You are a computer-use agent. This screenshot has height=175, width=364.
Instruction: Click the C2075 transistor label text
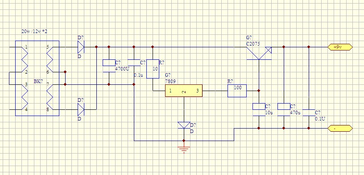253,44
